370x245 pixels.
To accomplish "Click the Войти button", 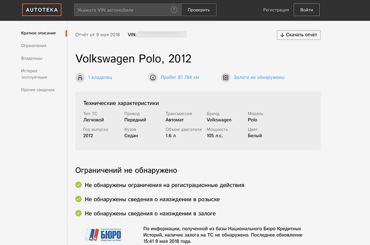I will pyautogui.click(x=307, y=10).
